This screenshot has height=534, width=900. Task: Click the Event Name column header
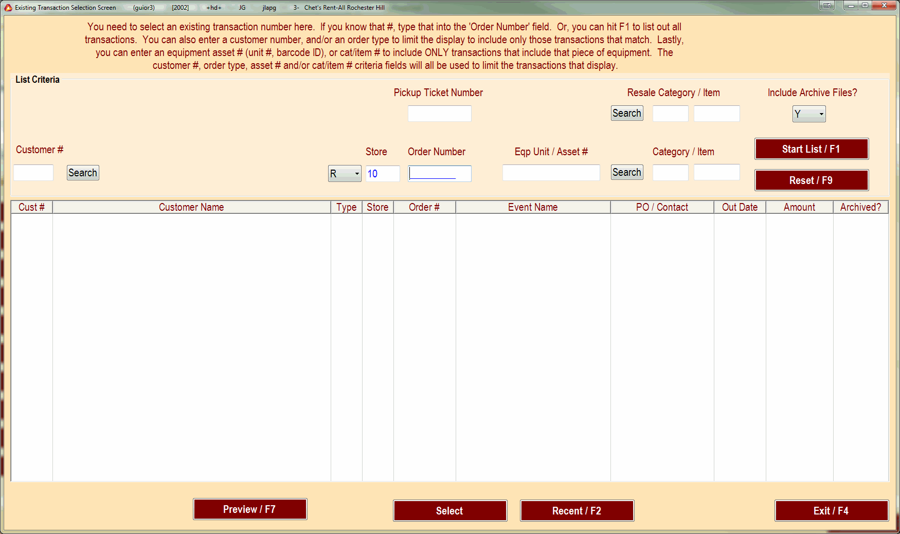[x=533, y=207]
